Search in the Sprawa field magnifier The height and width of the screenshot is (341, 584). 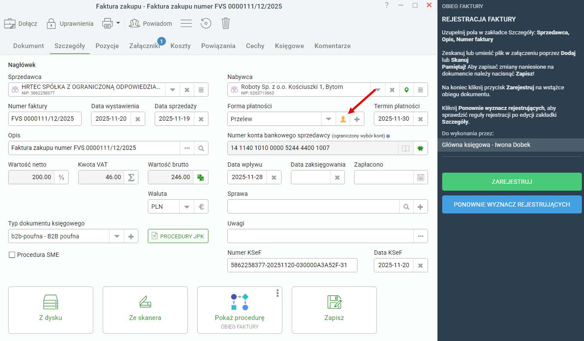click(x=406, y=207)
